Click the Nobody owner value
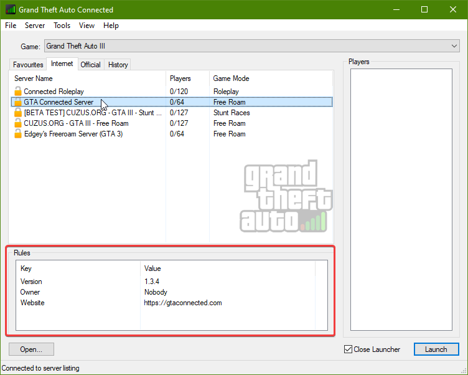The image size is (468, 375). coord(156,292)
